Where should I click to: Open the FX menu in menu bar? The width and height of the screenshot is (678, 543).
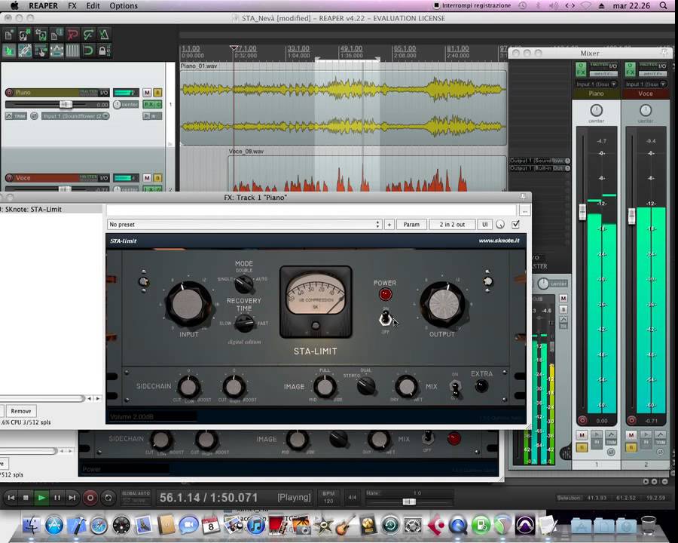click(x=72, y=5)
